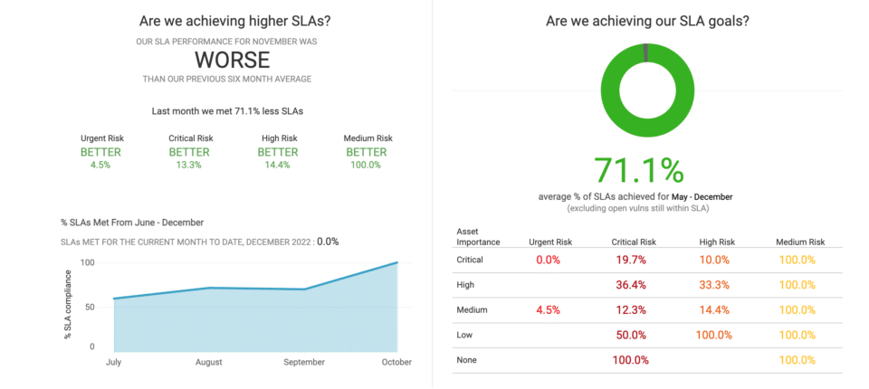Click the 50.0% cell in Low row
Image resolution: width=869 pixels, height=389 pixels.
click(x=632, y=335)
